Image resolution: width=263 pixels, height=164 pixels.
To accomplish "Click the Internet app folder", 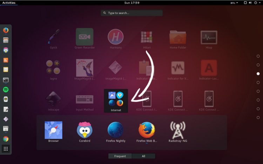I will [116, 101].
